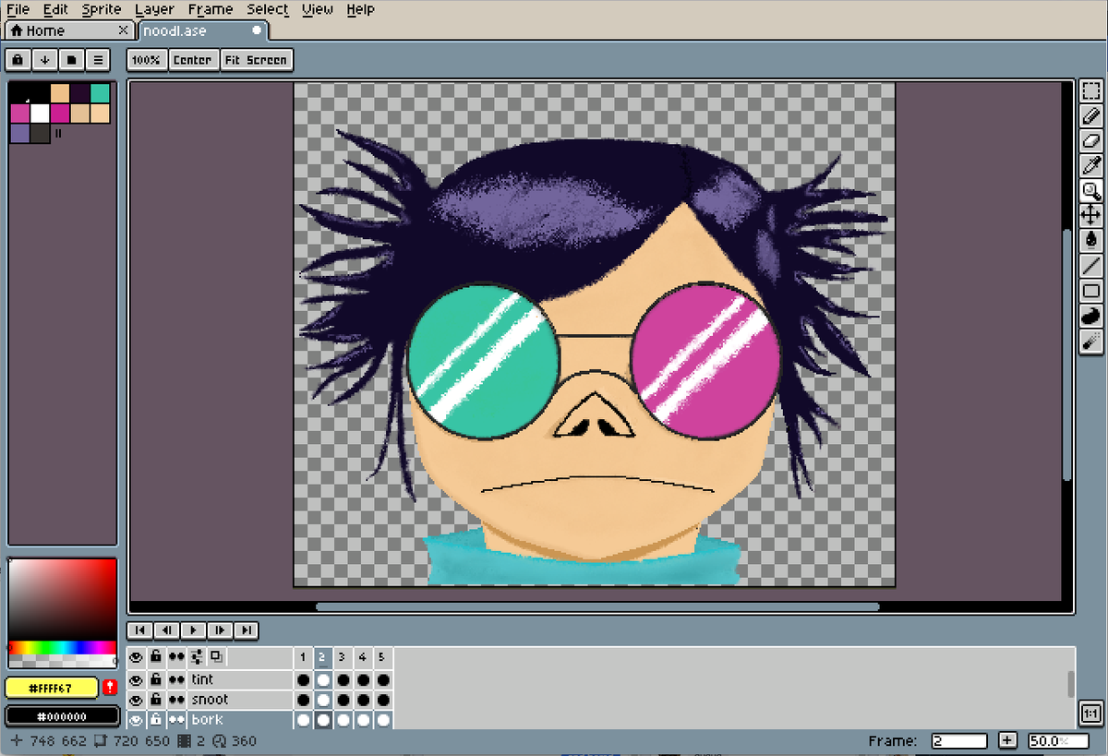
Task: Open the Edit menu
Action: [x=55, y=9]
